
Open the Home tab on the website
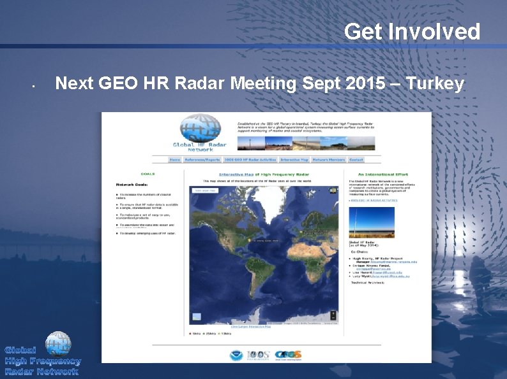[x=175, y=160]
